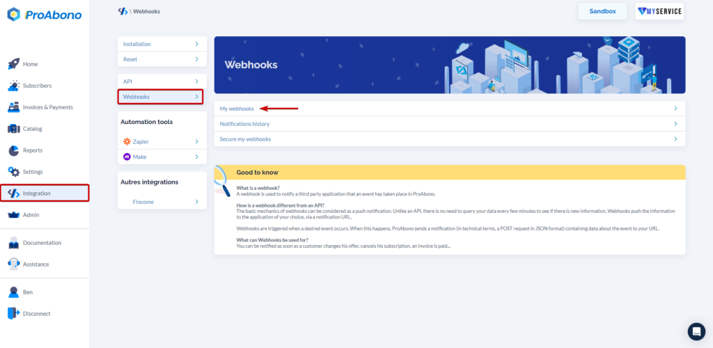Expand the Webhooks submenu chevron
713x348 pixels.
(197, 97)
